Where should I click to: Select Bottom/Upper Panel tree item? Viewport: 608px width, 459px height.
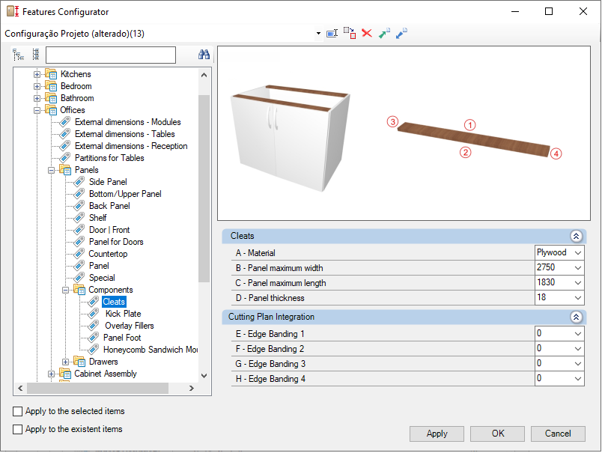pos(125,193)
